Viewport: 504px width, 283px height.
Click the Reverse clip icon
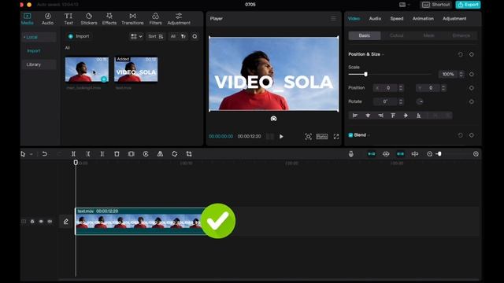[146, 154]
